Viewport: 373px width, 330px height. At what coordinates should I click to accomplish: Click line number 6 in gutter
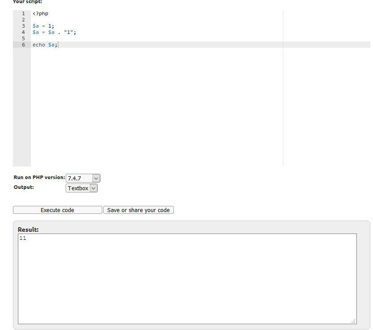[x=23, y=45]
